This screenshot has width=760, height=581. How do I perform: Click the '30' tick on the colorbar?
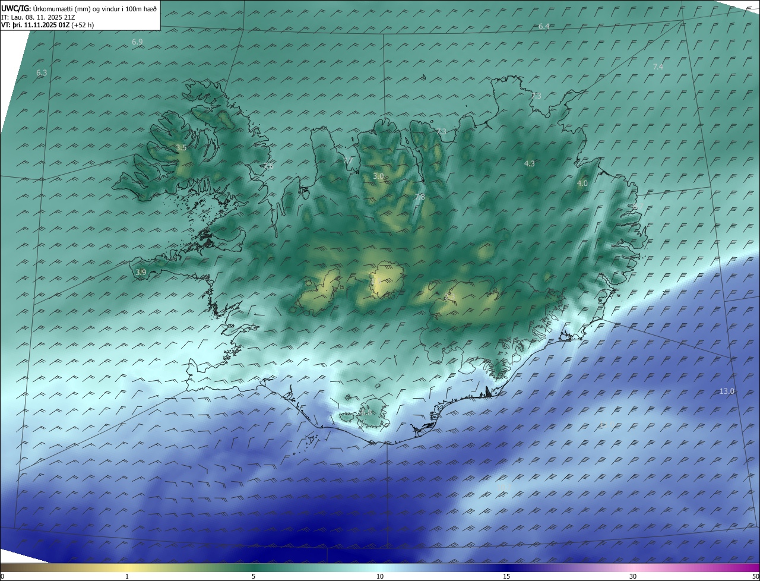[633, 577]
